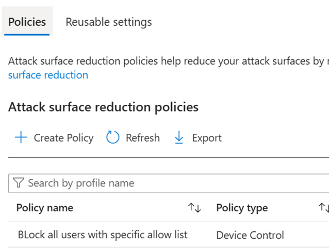
Task: Click the filter funnel icon in search box
Action: click(19, 183)
